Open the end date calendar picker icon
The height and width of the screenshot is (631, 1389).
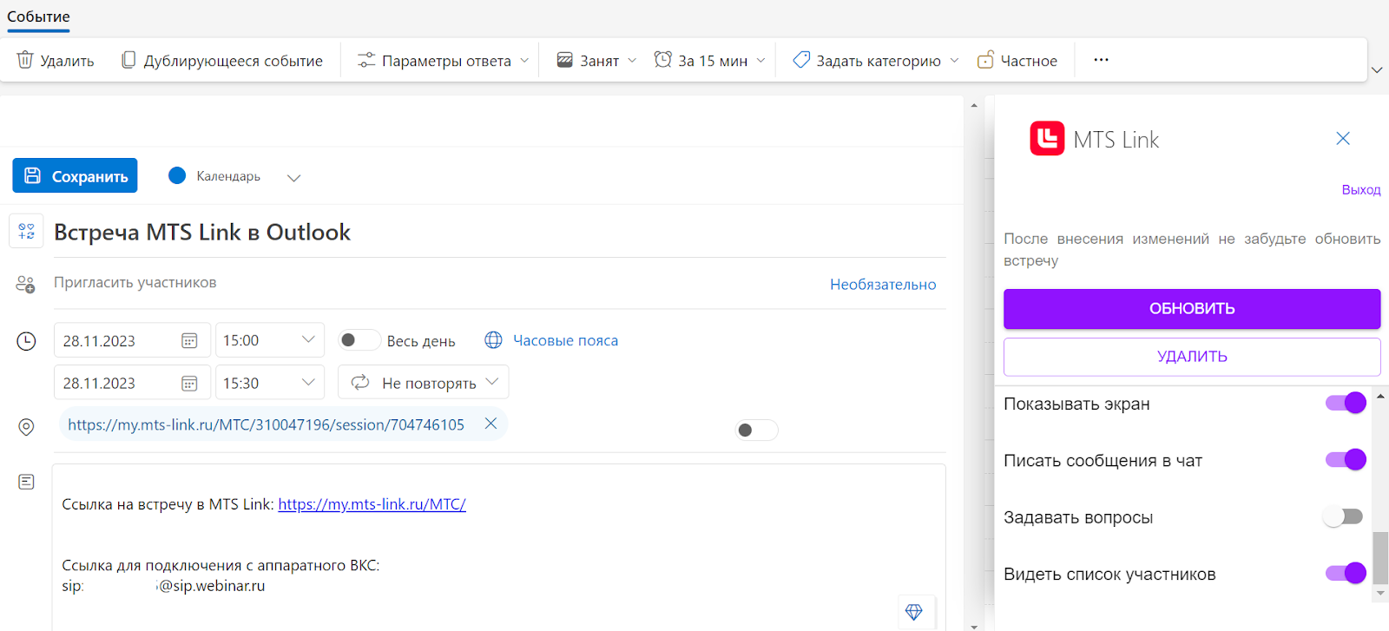click(x=189, y=383)
